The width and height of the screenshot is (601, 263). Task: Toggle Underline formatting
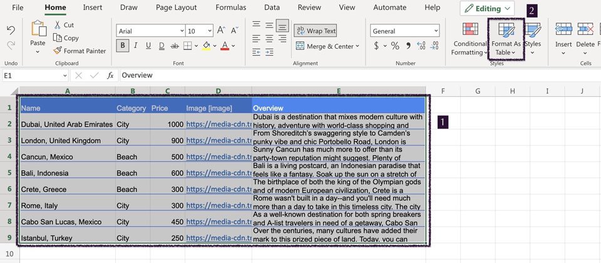point(149,46)
